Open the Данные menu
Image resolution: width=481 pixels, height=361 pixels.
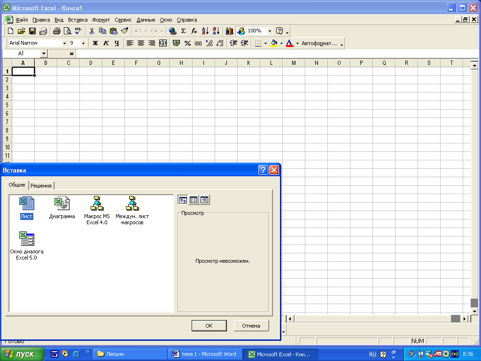coord(146,20)
